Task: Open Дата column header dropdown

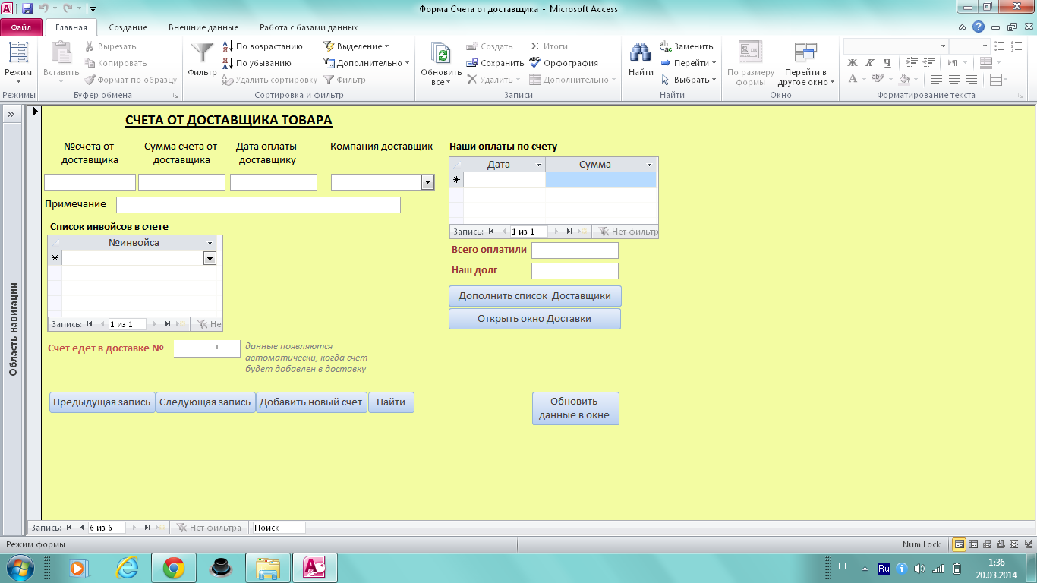Action: [539, 165]
